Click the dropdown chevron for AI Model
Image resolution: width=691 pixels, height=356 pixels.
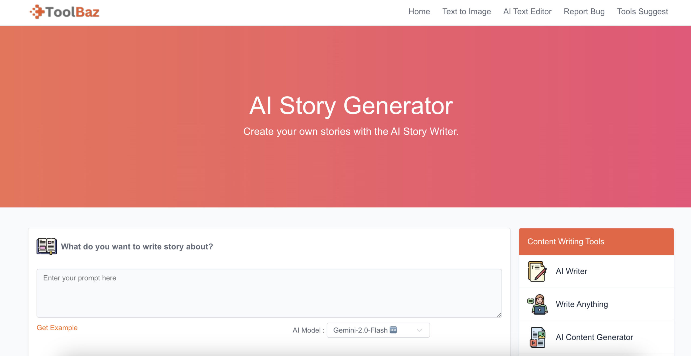pyautogui.click(x=419, y=330)
